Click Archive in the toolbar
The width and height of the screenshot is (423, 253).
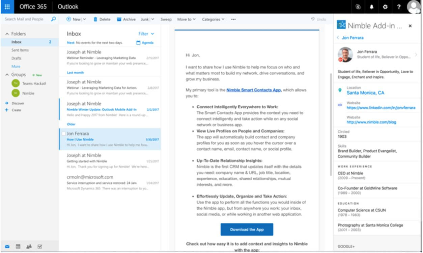click(126, 20)
